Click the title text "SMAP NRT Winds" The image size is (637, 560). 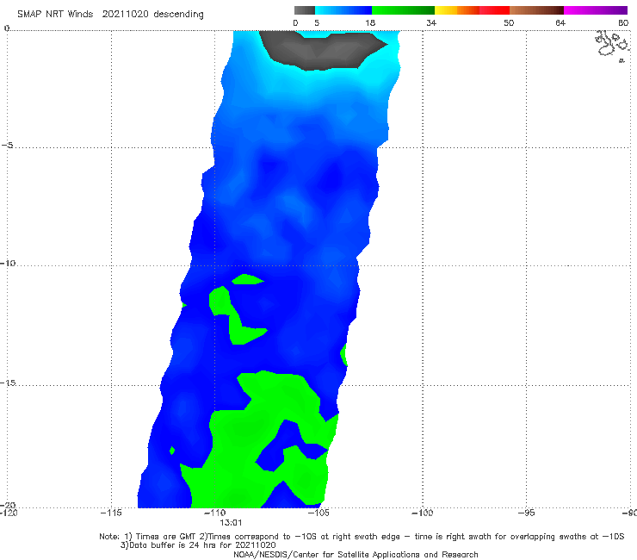[55, 15]
